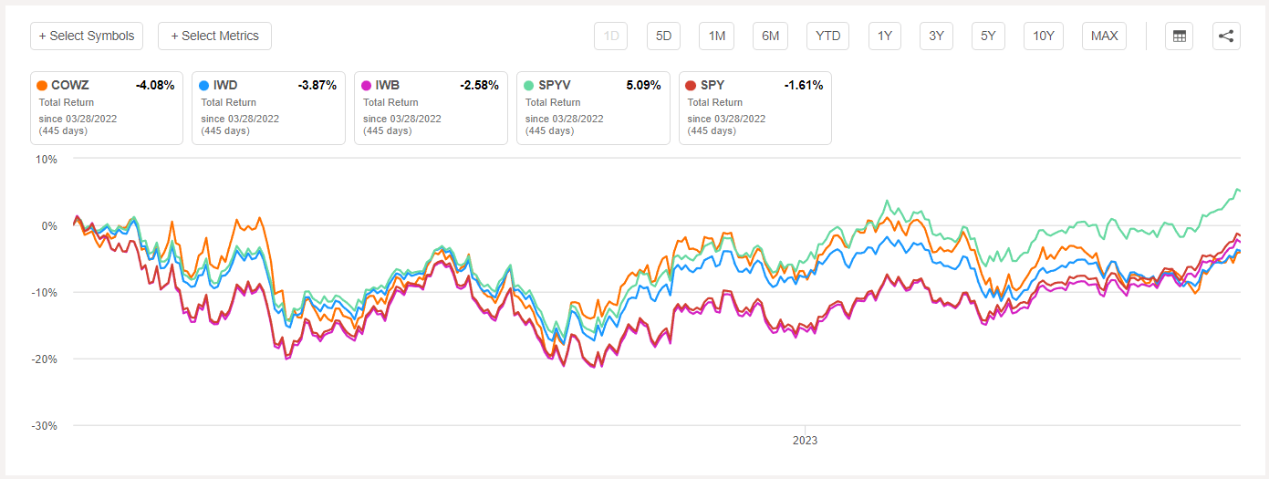Show the 5Y time period
The height and width of the screenshot is (479, 1269).
click(989, 36)
